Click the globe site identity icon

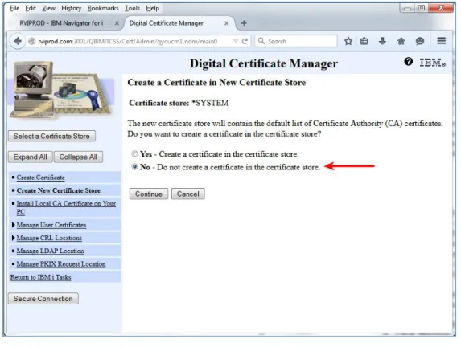click(31, 41)
